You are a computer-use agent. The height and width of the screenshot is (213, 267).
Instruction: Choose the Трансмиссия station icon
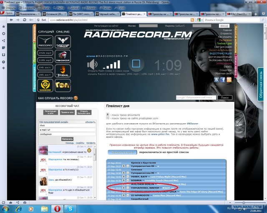(x=63, y=57)
